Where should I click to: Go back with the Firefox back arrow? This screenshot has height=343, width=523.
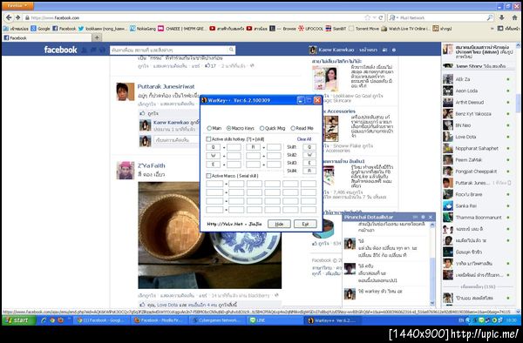point(9,17)
